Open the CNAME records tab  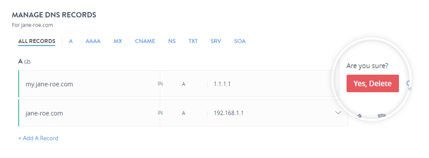click(145, 41)
